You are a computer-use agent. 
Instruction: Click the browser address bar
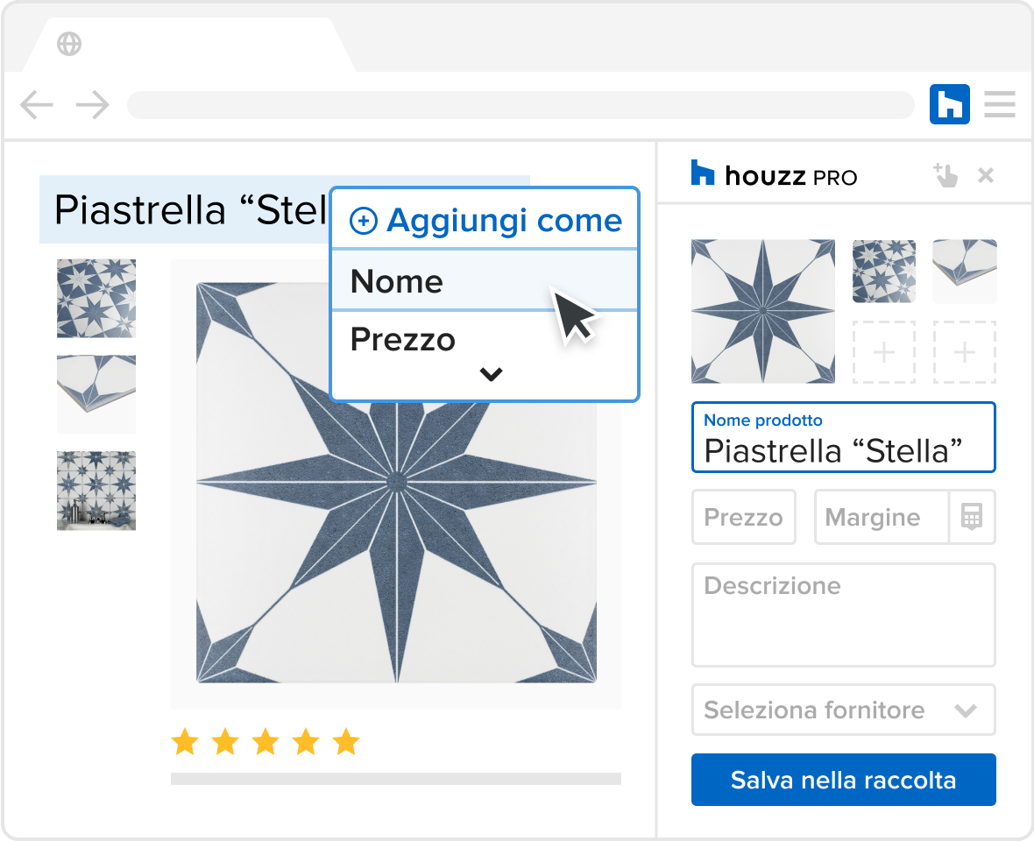pos(521,105)
